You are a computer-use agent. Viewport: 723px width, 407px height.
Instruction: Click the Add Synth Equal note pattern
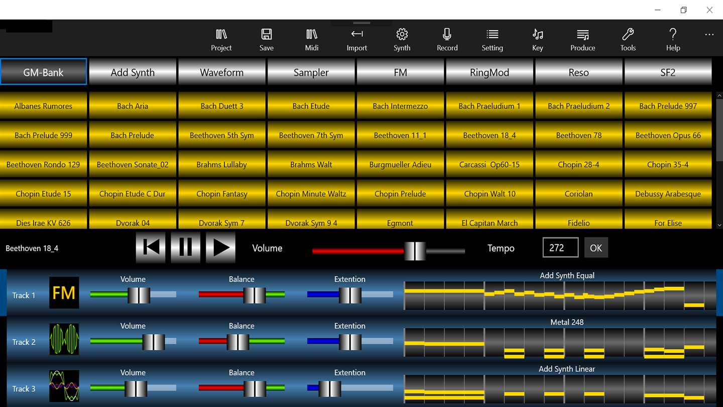point(560,295)
